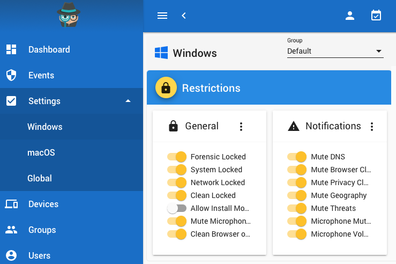Enable Allow Install Mode switch
Image resolution: width=396 pixels, height=264 pixels.
(x=177, y=208)
